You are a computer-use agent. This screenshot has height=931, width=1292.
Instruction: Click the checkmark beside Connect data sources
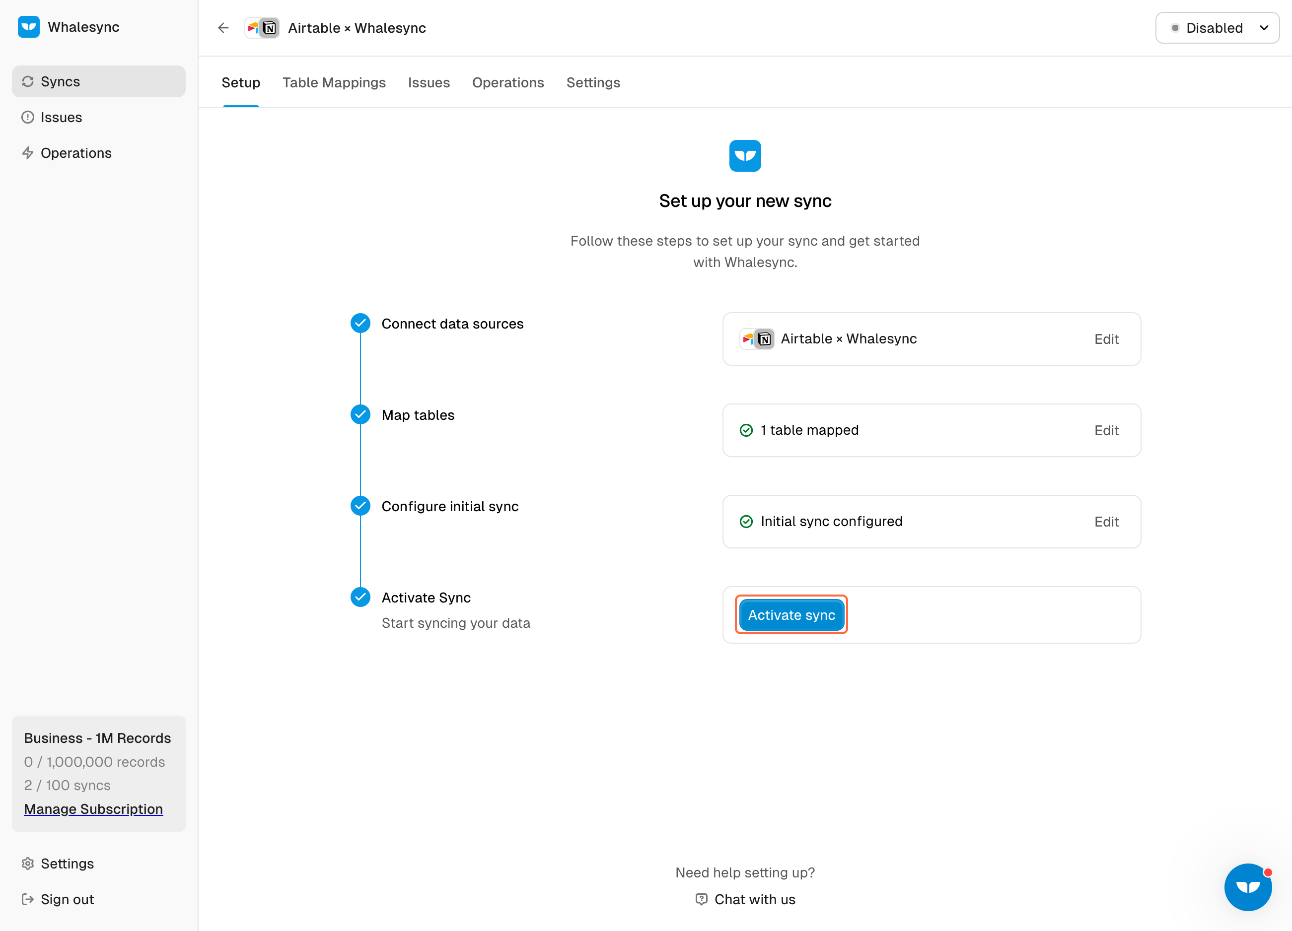pyautogui.click(x=360, y=324)
